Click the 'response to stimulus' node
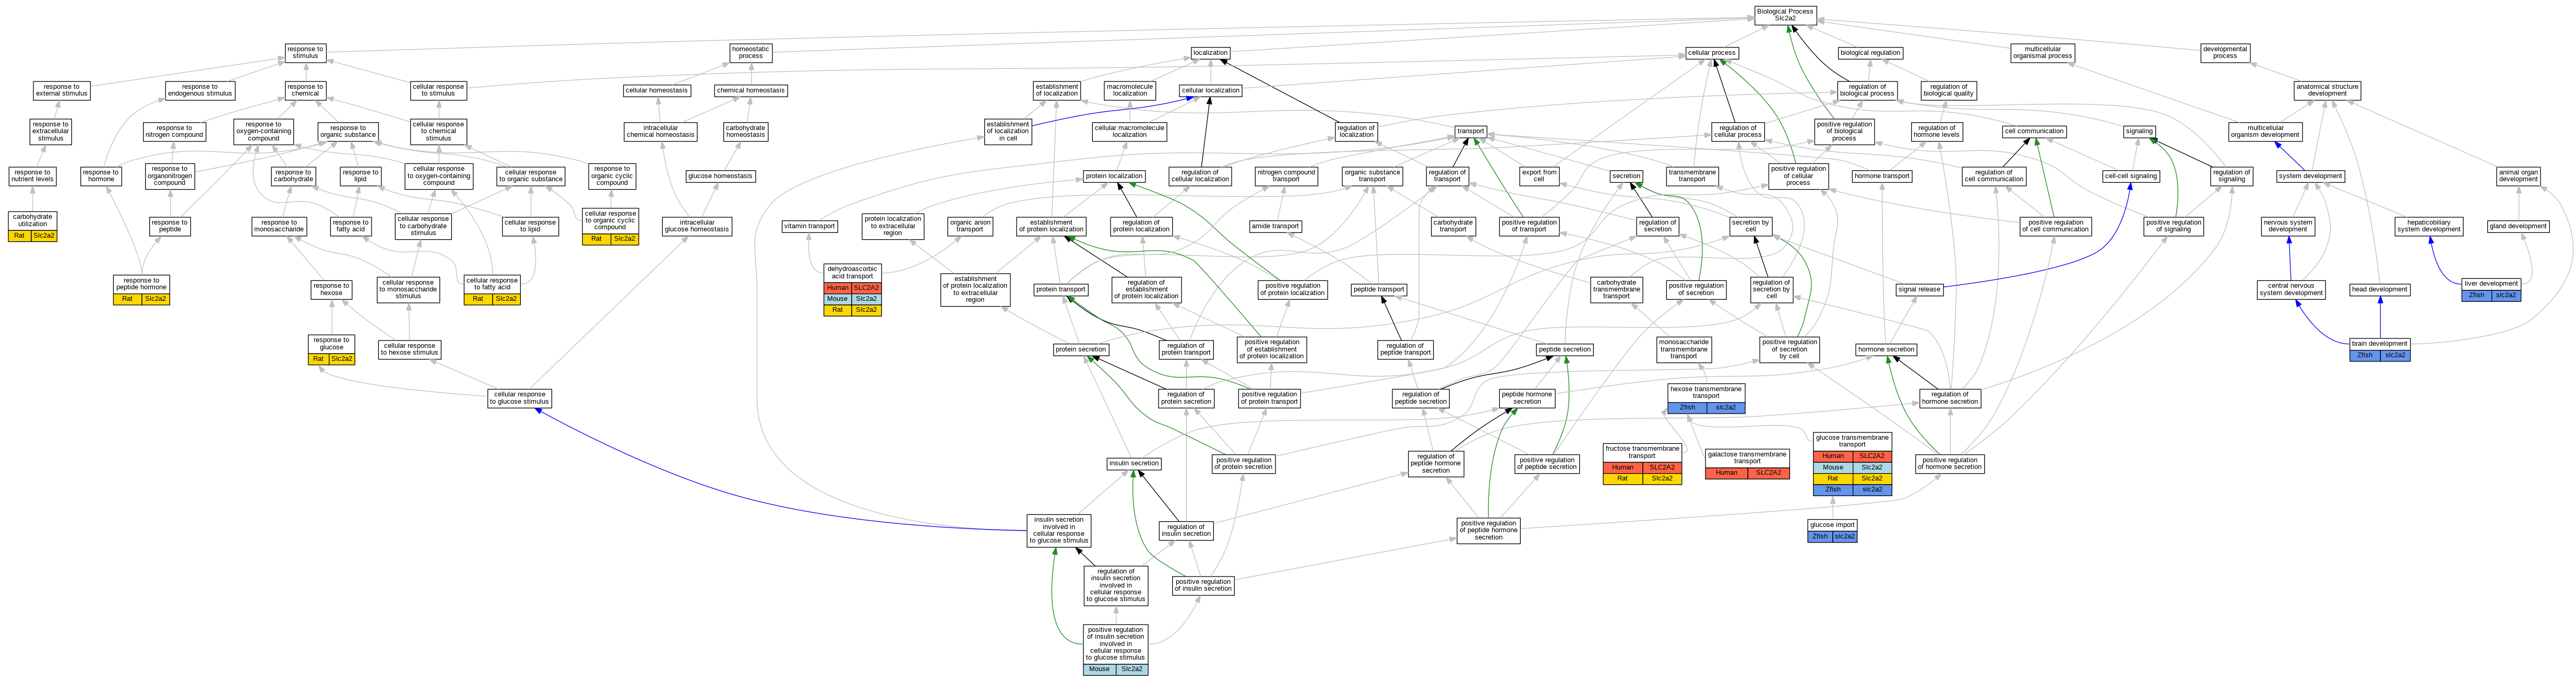This screenshot has height=681, width=2576. (x=305, y=52)
